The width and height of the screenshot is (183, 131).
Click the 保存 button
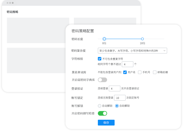tap(106, 123)
